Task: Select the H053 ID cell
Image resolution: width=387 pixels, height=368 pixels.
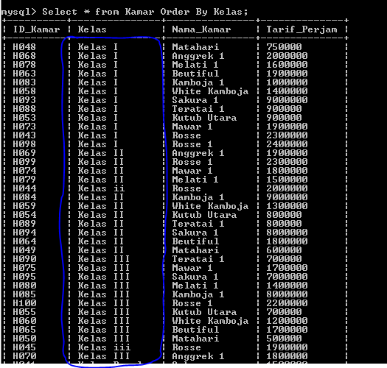Action: [x=24, y=118]
